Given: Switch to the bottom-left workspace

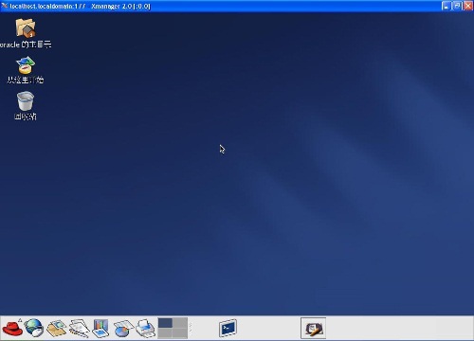Looking at the screenshot, I should point(165,333).
